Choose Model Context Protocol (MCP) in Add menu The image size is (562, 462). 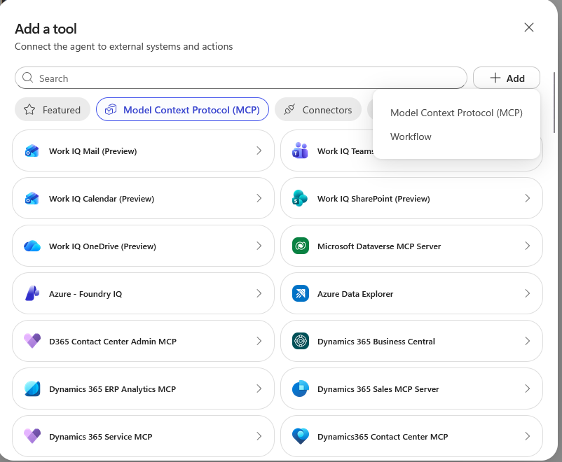[456, 113]
